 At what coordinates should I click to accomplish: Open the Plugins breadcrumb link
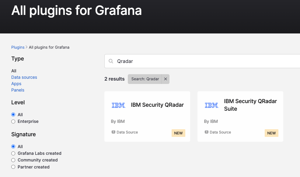click(x=18, y=47)
